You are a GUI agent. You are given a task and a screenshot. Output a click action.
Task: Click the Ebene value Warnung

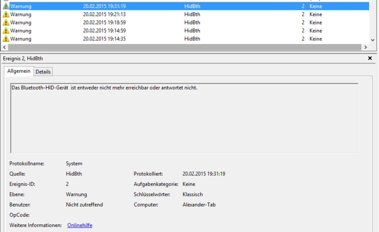click(x=76, y=194)
